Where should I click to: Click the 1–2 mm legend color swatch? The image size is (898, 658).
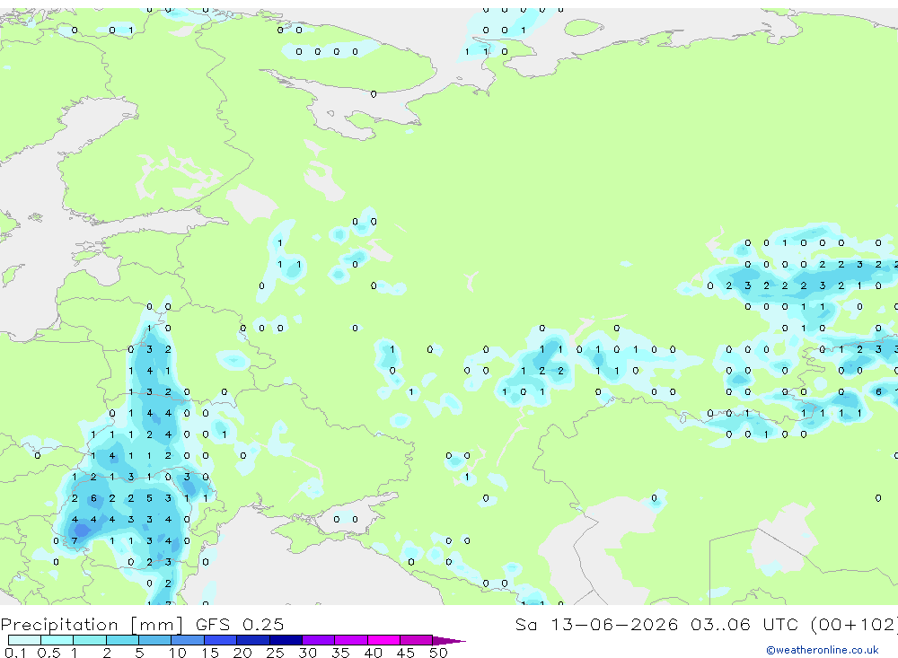point(90,640)
